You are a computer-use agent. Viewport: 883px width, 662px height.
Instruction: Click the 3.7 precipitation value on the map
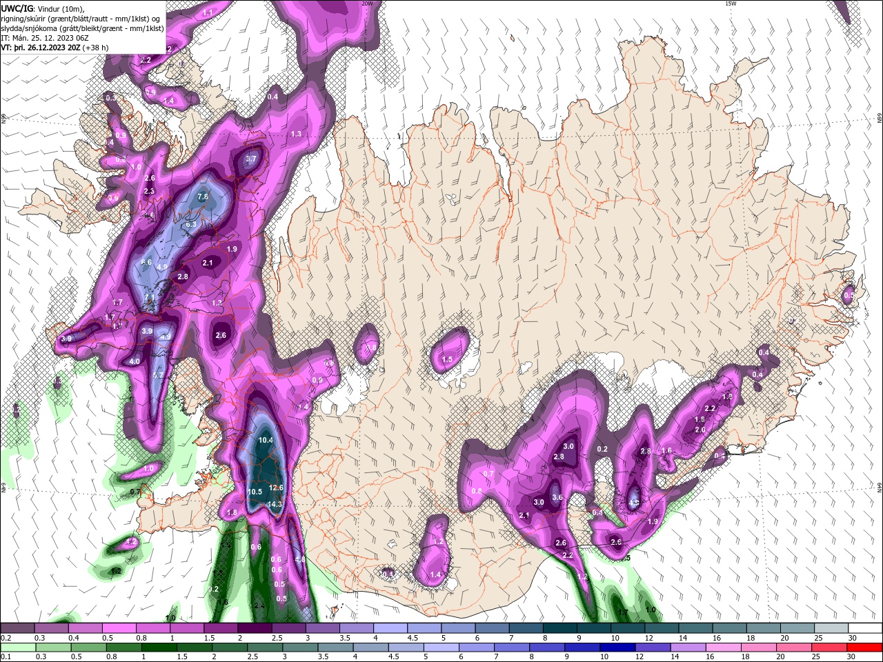coord(251,159)
